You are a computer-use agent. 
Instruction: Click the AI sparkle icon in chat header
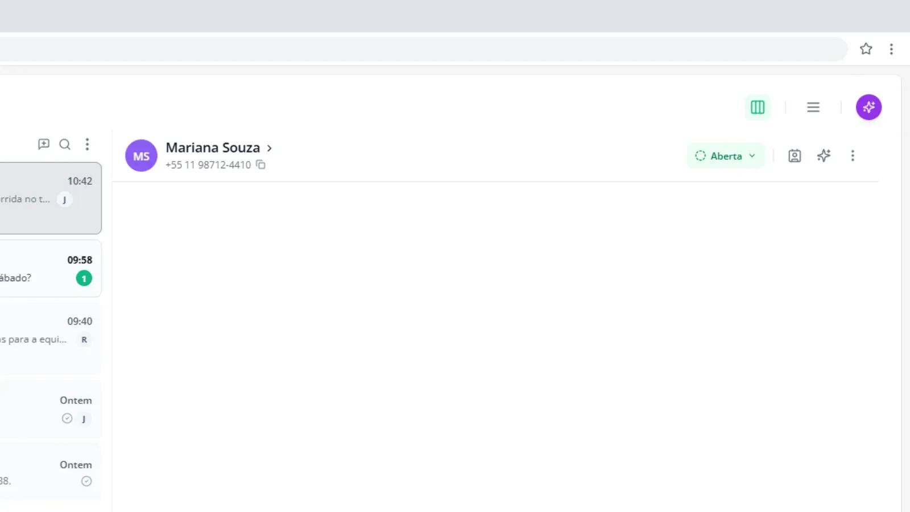pos(824,156)
